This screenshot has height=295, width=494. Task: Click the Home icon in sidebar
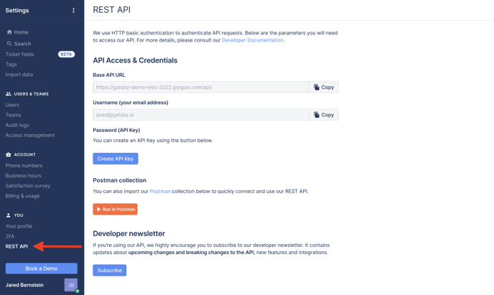[x=9, y=32]
